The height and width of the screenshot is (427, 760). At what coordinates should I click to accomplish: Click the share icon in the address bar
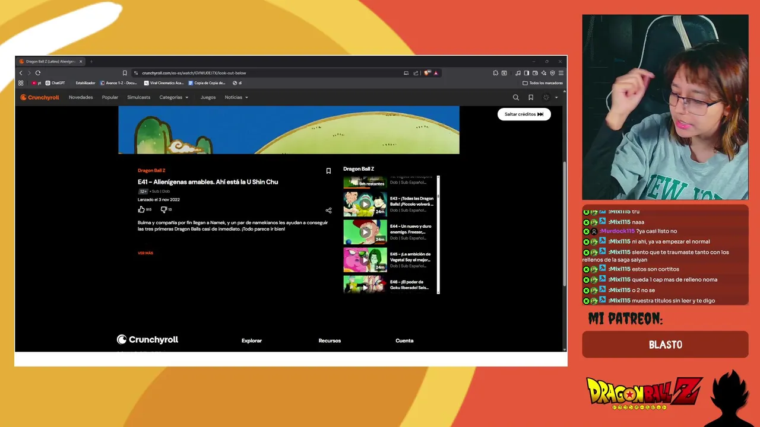(x=416, y=73)
